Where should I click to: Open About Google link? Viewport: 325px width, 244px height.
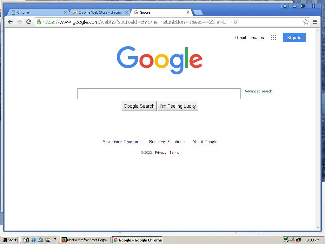[205, 142]
